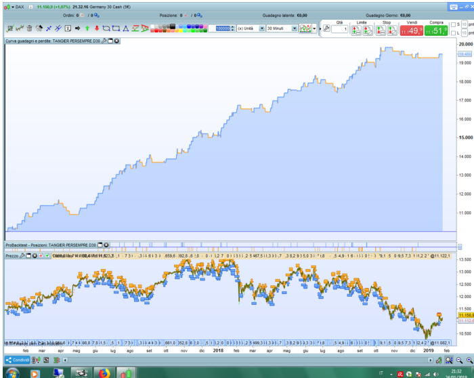
Task: Select the green up arrow marker
Action: click(87, 28)
